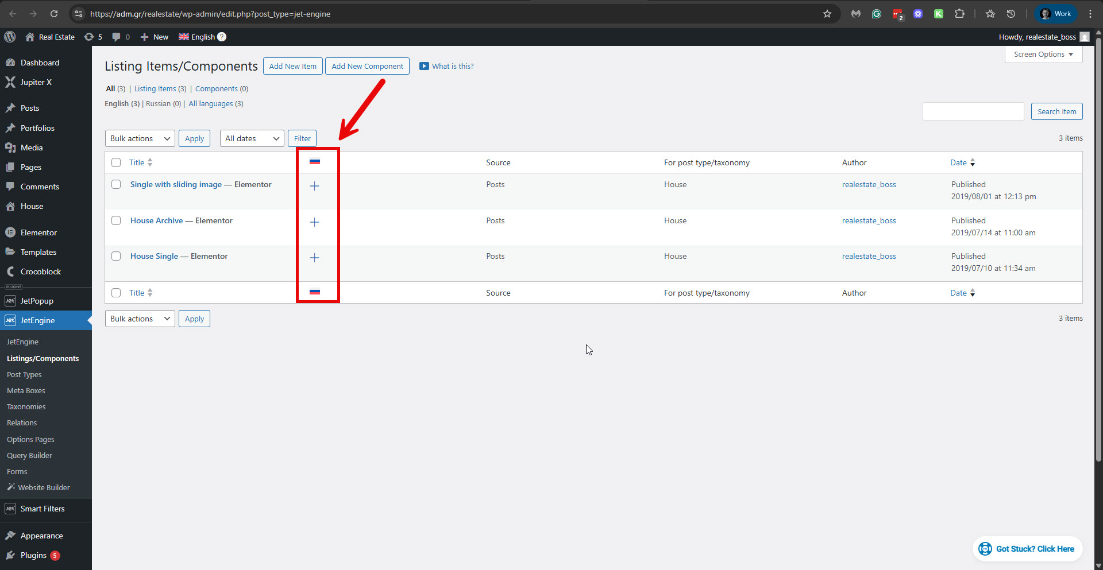This screenshot has height=570, width=1103.
Task: Open the Jupiter X sidebar menu
Action: point(36,82)
